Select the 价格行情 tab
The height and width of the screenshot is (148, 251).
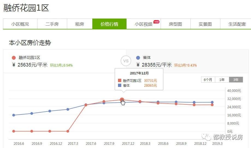[x=109, y=24]
